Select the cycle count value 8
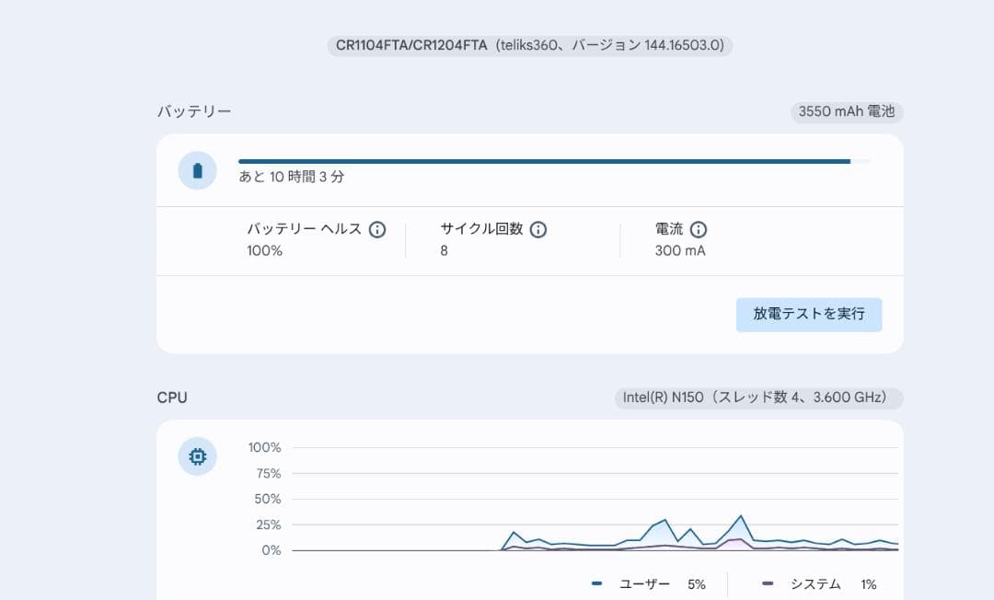 coord(442,250)
